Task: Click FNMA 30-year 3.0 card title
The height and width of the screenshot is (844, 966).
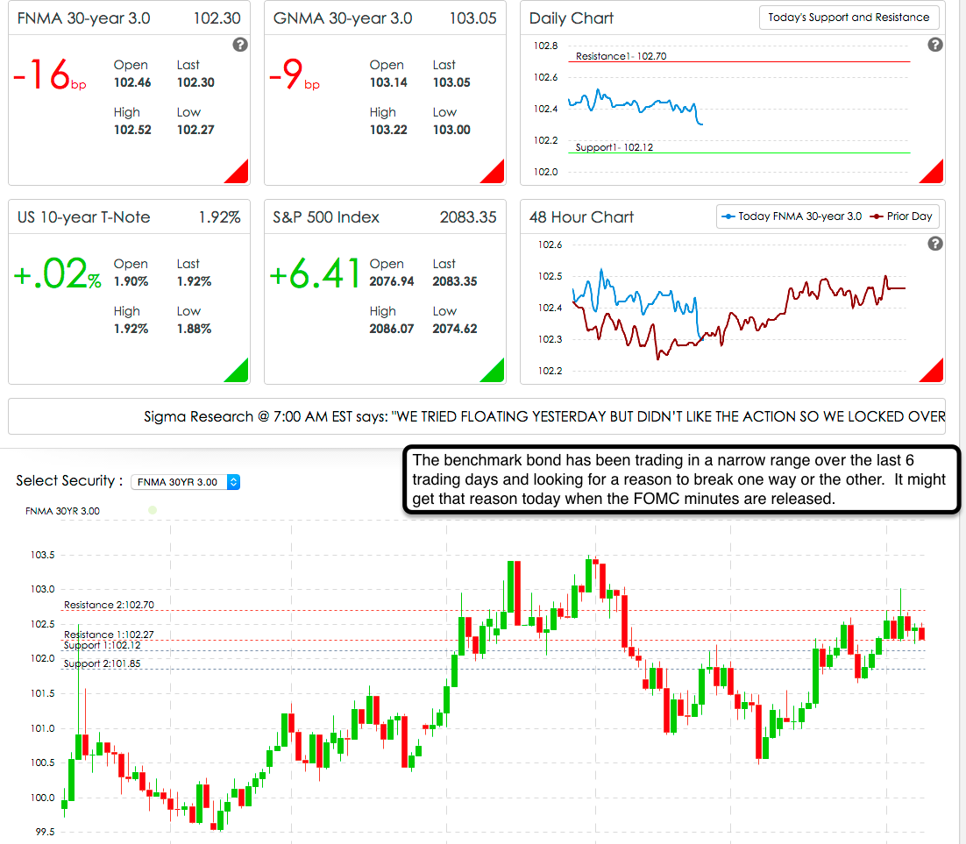Action: [x=84, y=18]
